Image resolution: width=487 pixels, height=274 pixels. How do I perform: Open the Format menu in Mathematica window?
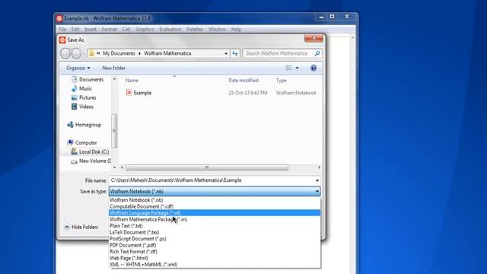pyautogui.click(x=110, y=29)
